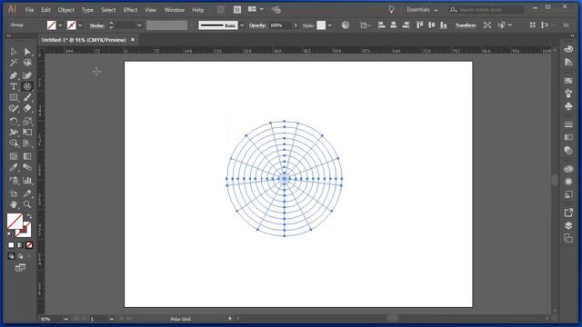582x327 pixels.
Task: Swap fill and stroke colors
Action: click(x=29, y=216)
